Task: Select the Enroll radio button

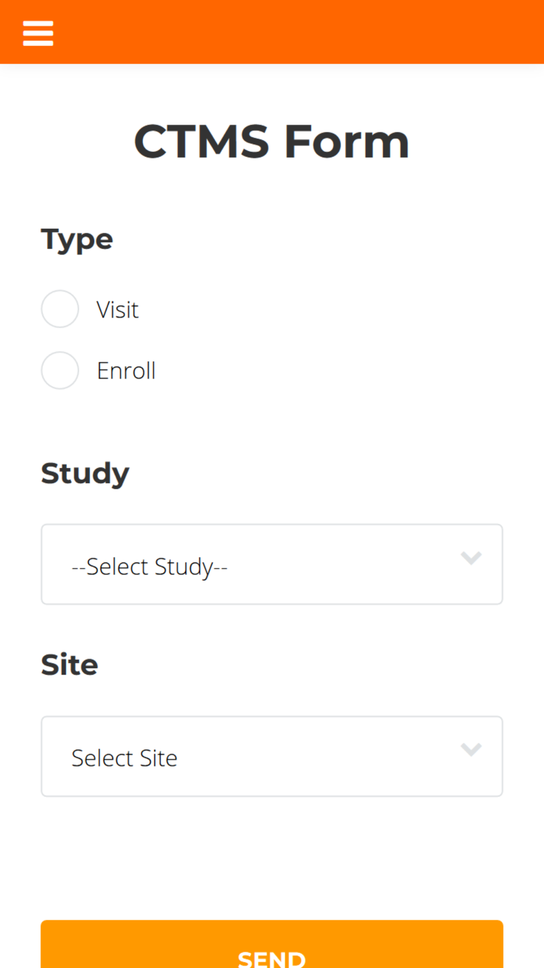Action: 60,370
